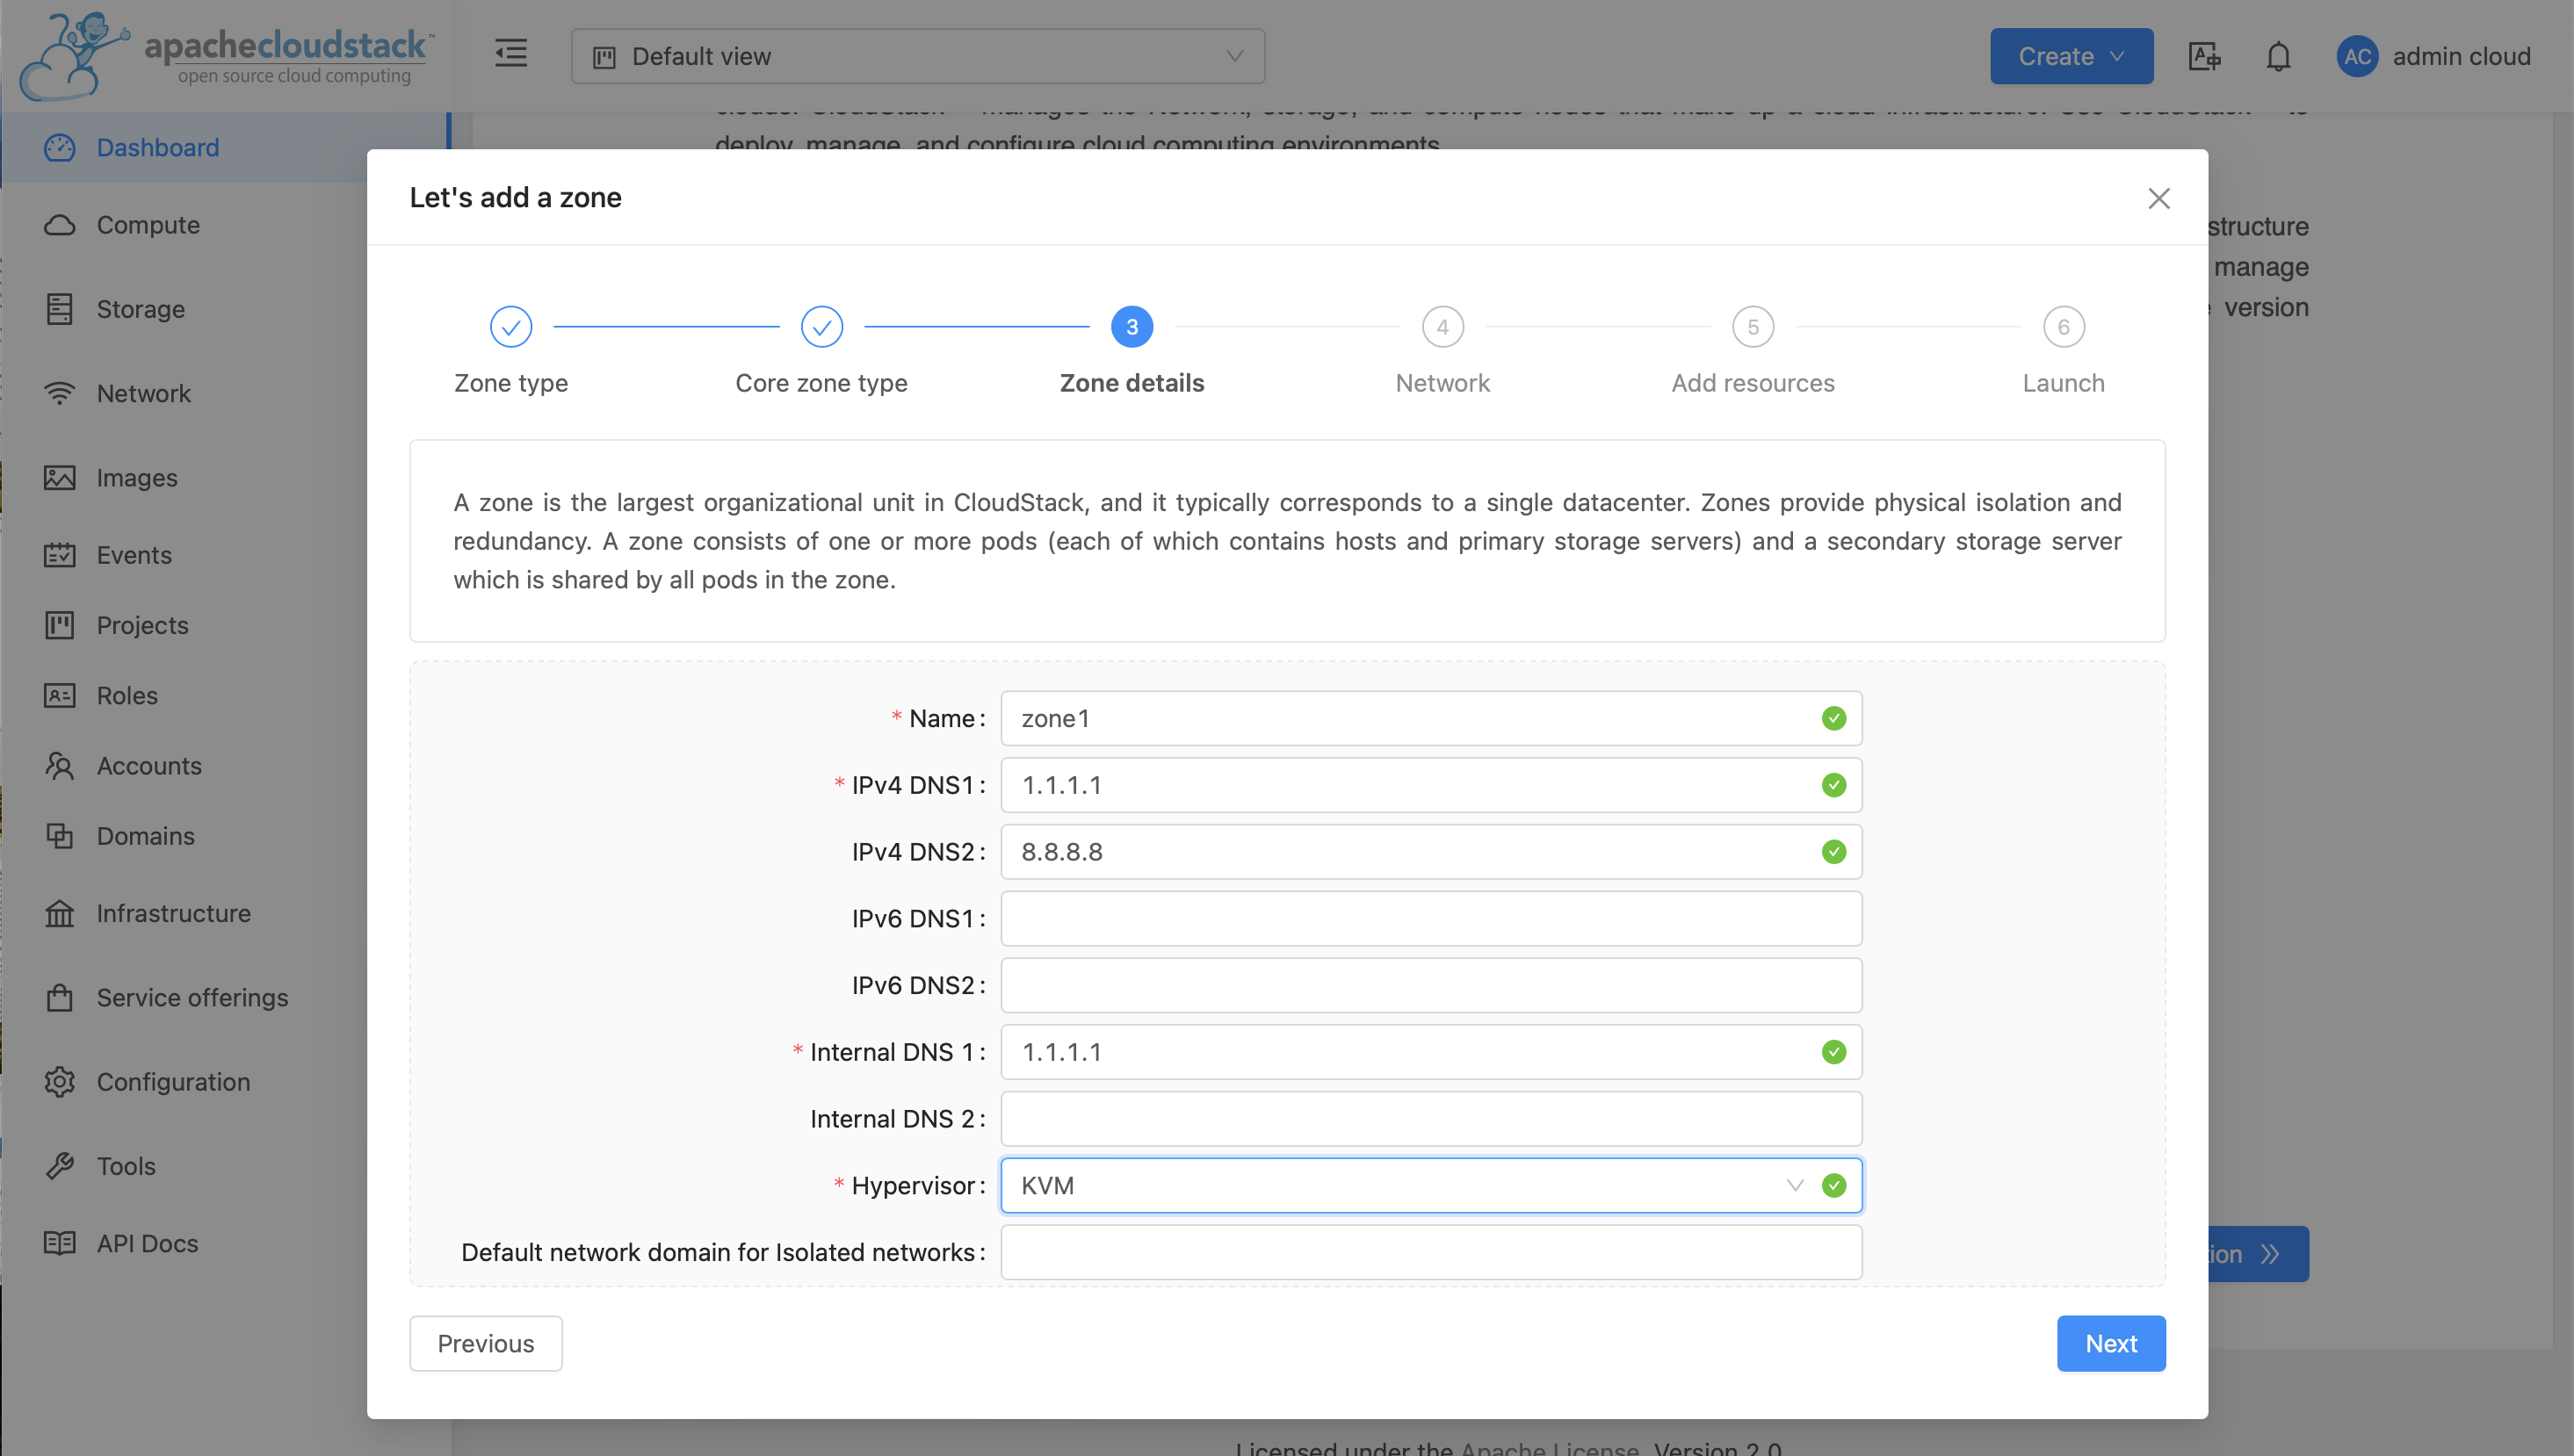
Task: Click the Next button
Action: (x=2111, y=1343)
